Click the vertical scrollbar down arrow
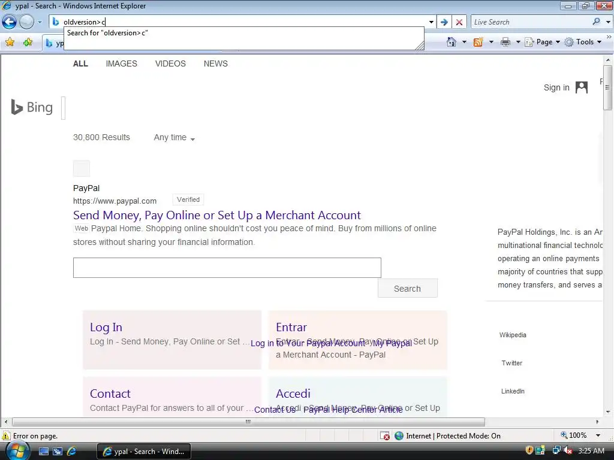The height and width of the screenshot is (460, 614). pos(608,411)
